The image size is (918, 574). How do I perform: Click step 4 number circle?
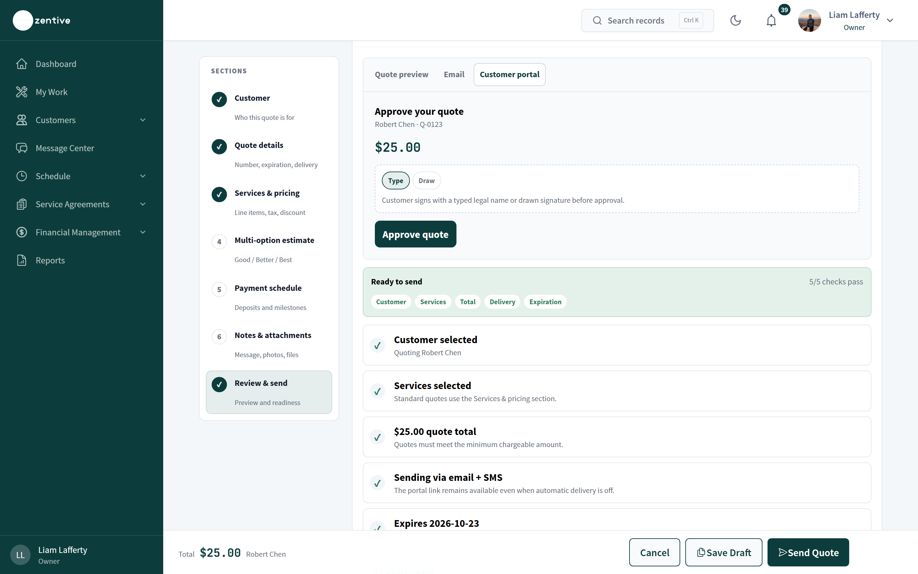pos(219,242)
